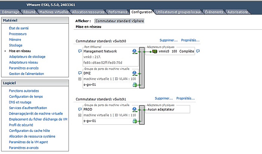Open info bubble beside DMZ port group

pos(80,73)
